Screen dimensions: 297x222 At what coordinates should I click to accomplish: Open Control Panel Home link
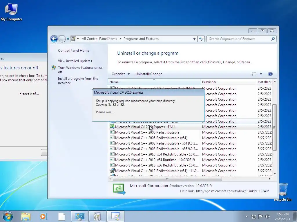tap(74, 51)
